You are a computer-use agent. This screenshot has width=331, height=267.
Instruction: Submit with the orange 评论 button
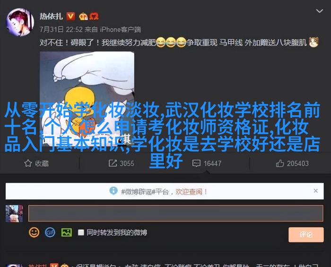[x=306, y=234]
